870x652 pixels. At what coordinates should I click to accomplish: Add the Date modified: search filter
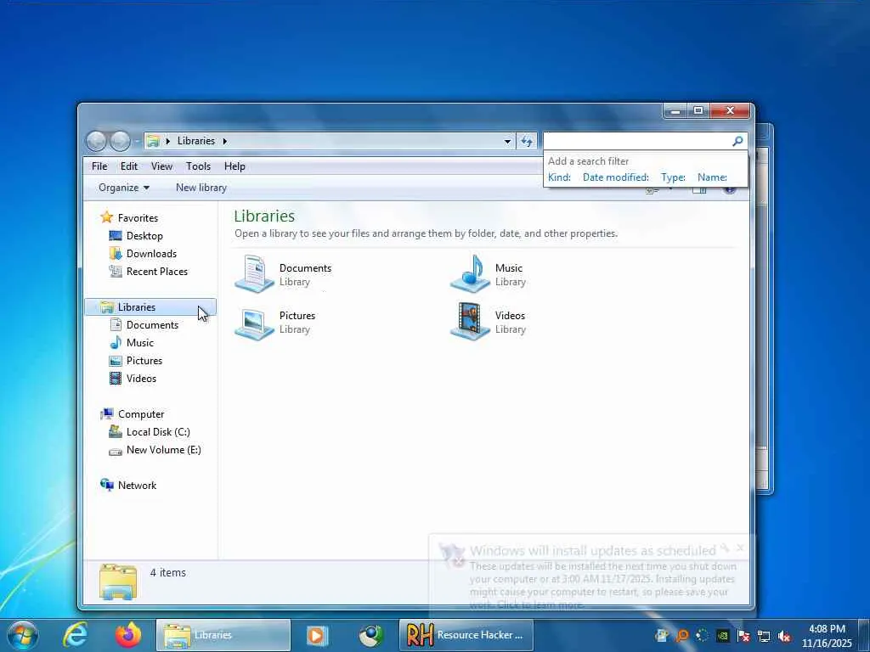[615, 177]
